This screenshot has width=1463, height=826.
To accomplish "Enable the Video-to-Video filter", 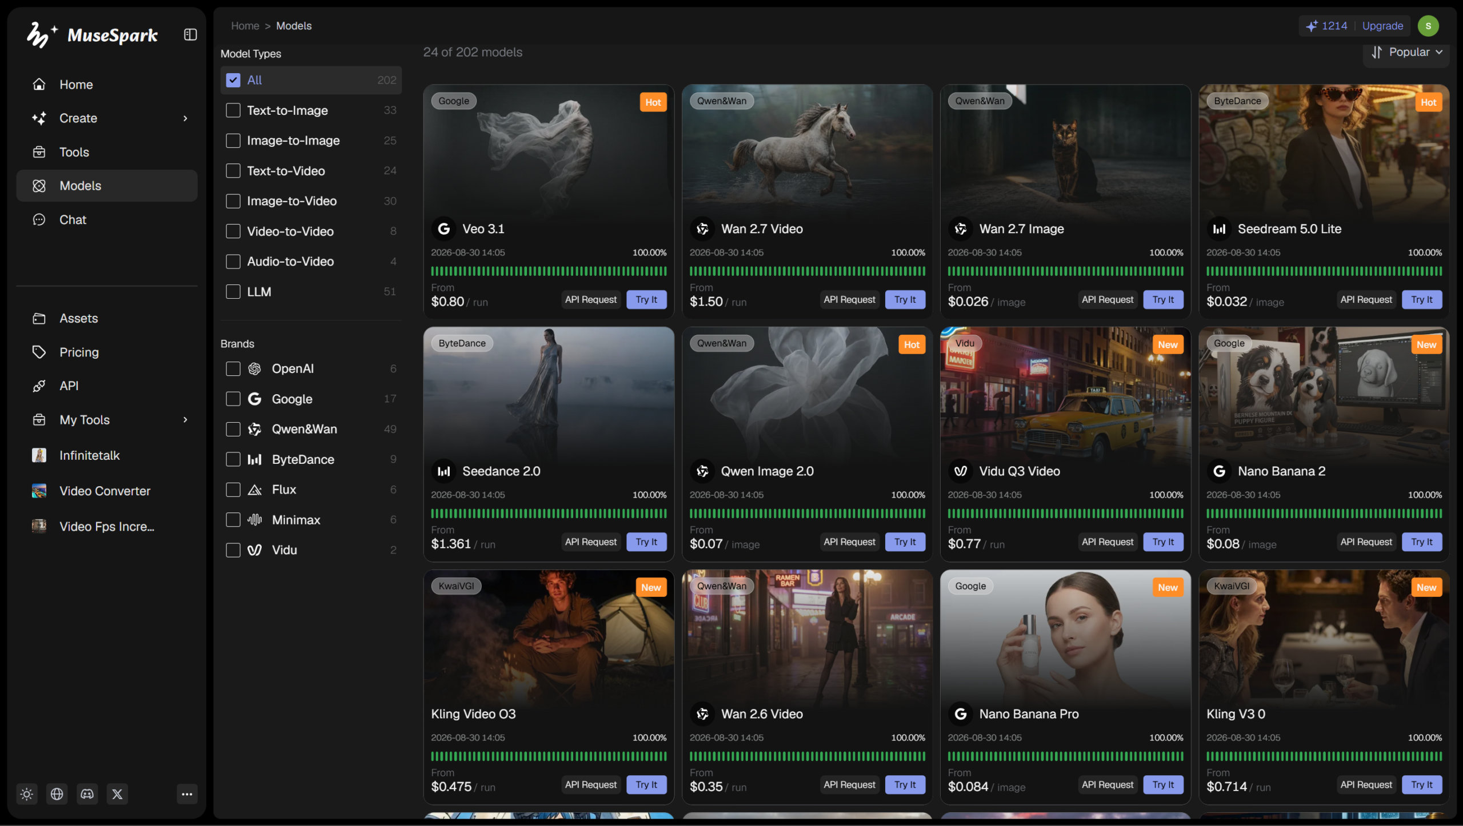I will (x=233, y=231).
